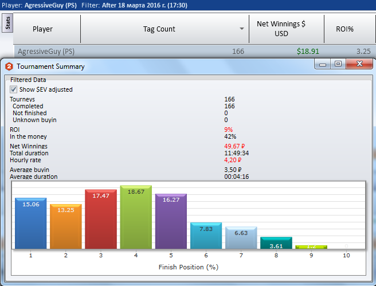Click the 3.25 ROI% cell
This screenshot has height=286, width=376.
click(363, 52)
